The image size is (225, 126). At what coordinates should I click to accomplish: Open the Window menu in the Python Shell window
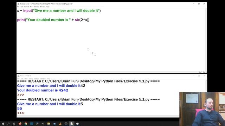click(x=43, y=79)
